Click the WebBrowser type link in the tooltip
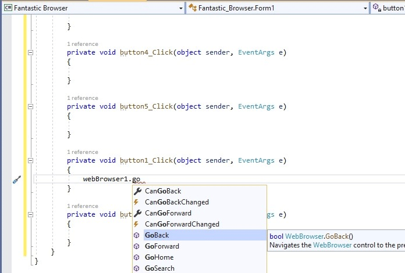 click(x=304, y=236)
